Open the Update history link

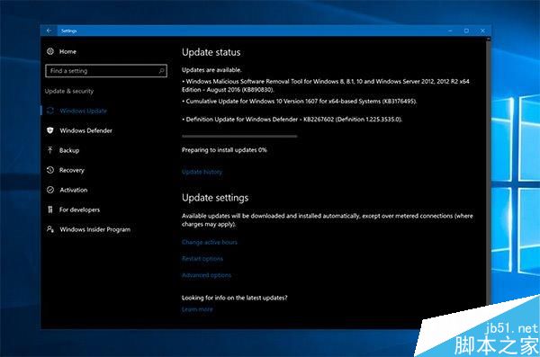[202, 172]
